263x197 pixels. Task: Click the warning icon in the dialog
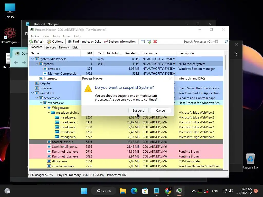[88, 88]
